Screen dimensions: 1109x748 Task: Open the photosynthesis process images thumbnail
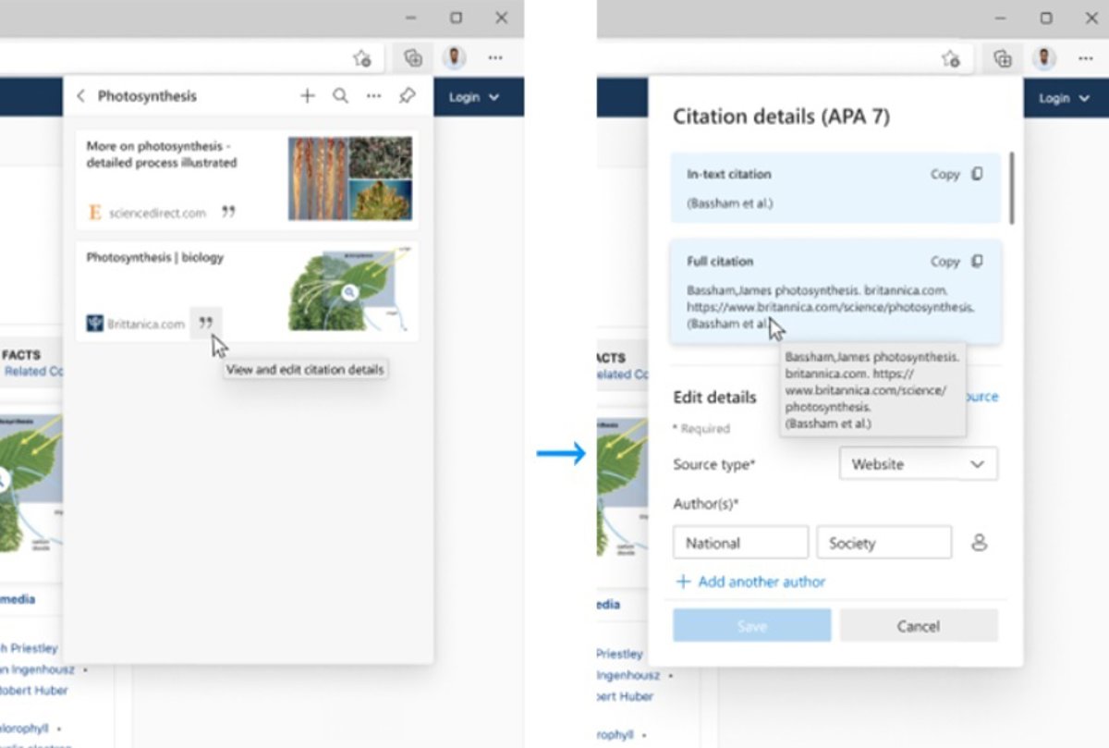(x=350, y=178)
